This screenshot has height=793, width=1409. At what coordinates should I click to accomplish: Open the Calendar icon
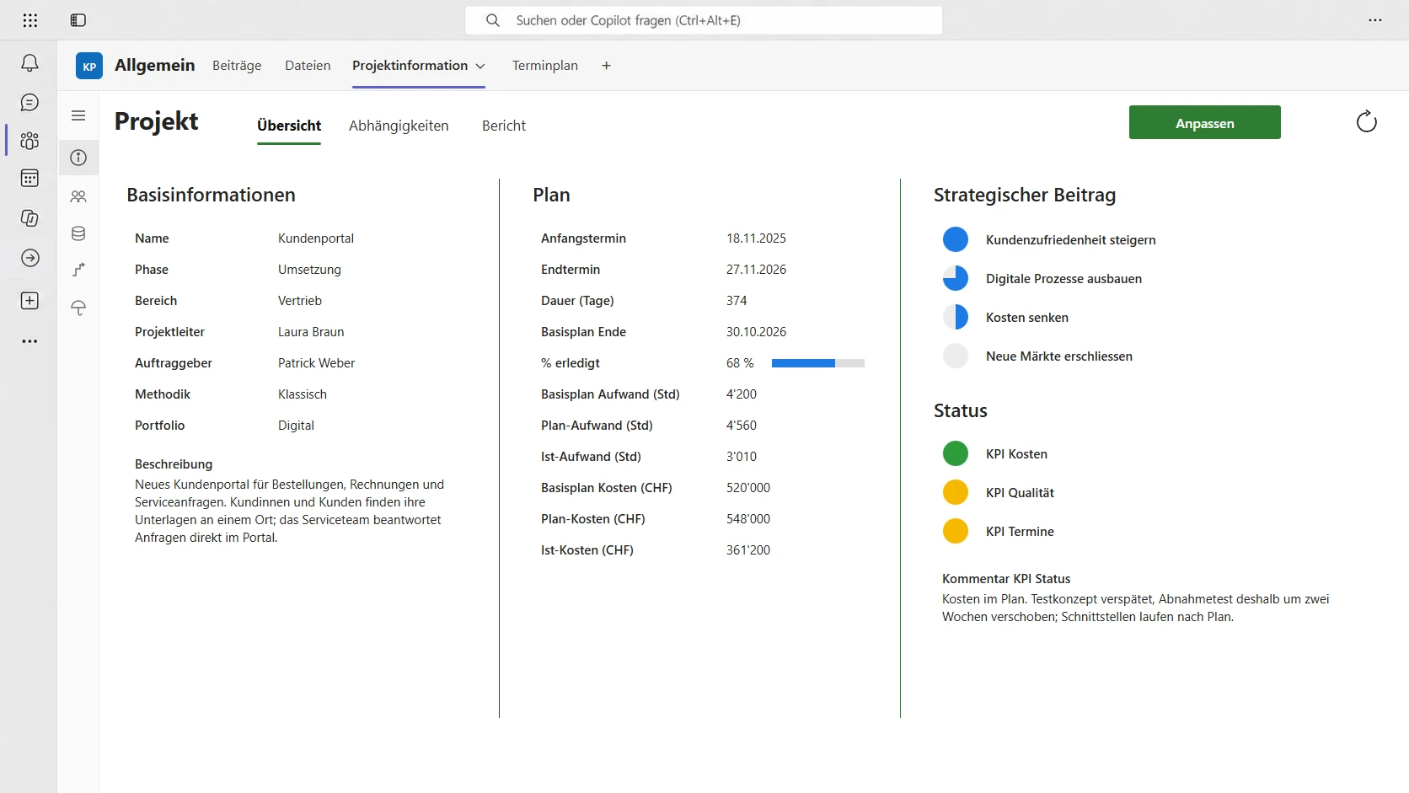pos(29,178)
